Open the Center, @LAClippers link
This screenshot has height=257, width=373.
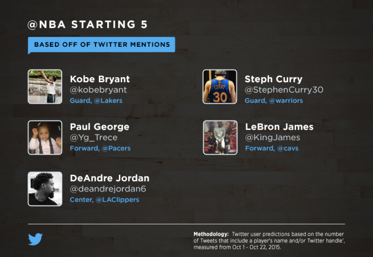click(104, 200)
